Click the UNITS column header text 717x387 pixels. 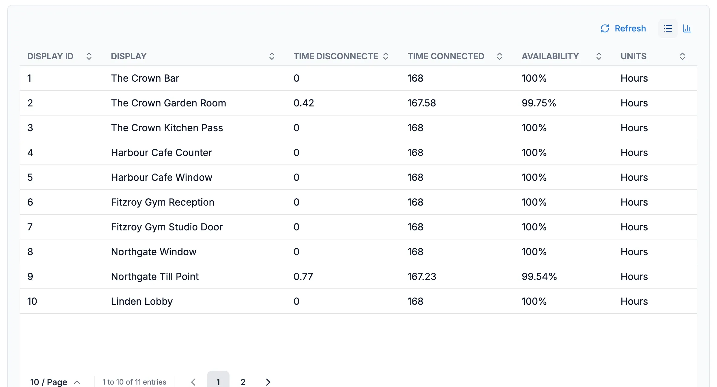[633, 56]
